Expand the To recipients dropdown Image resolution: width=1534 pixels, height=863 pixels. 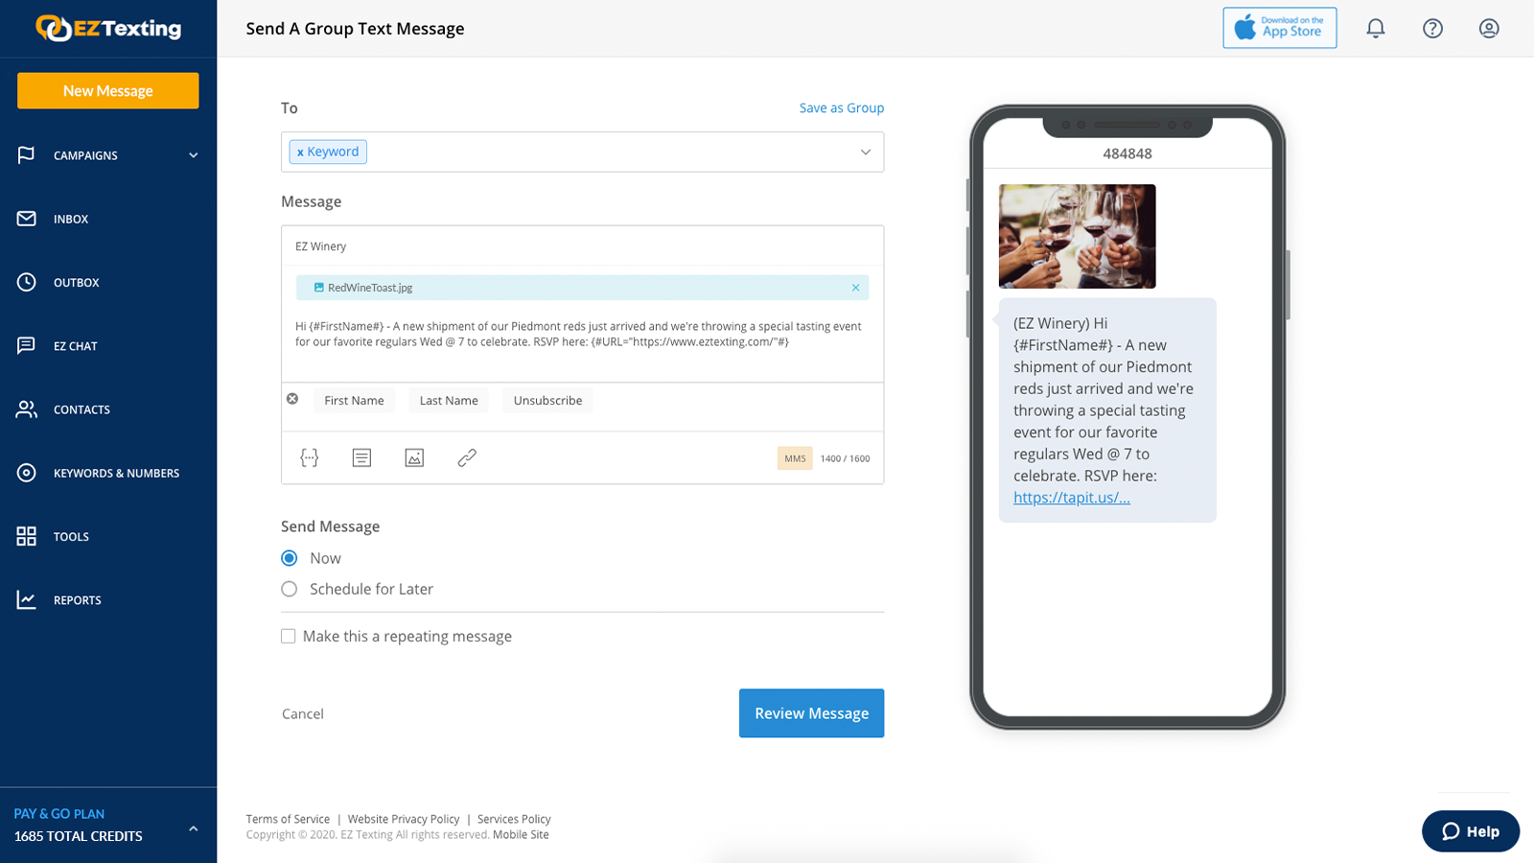coord(866,152)
